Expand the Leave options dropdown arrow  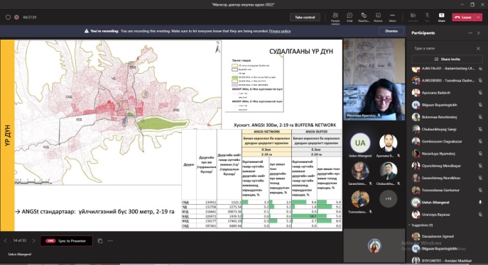[478, 18]
